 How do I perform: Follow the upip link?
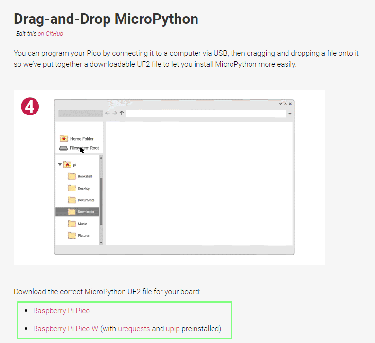[173, 329]
